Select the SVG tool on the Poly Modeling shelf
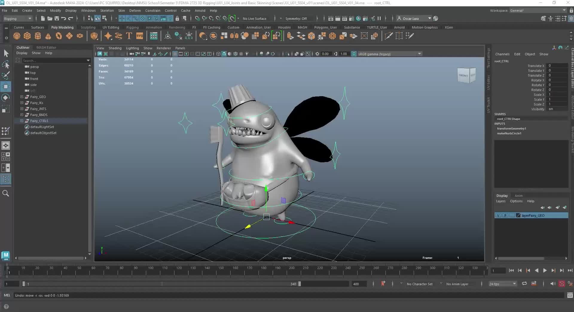Image resolution: width=574 pixels, height=312 pixels. [140, 36]
